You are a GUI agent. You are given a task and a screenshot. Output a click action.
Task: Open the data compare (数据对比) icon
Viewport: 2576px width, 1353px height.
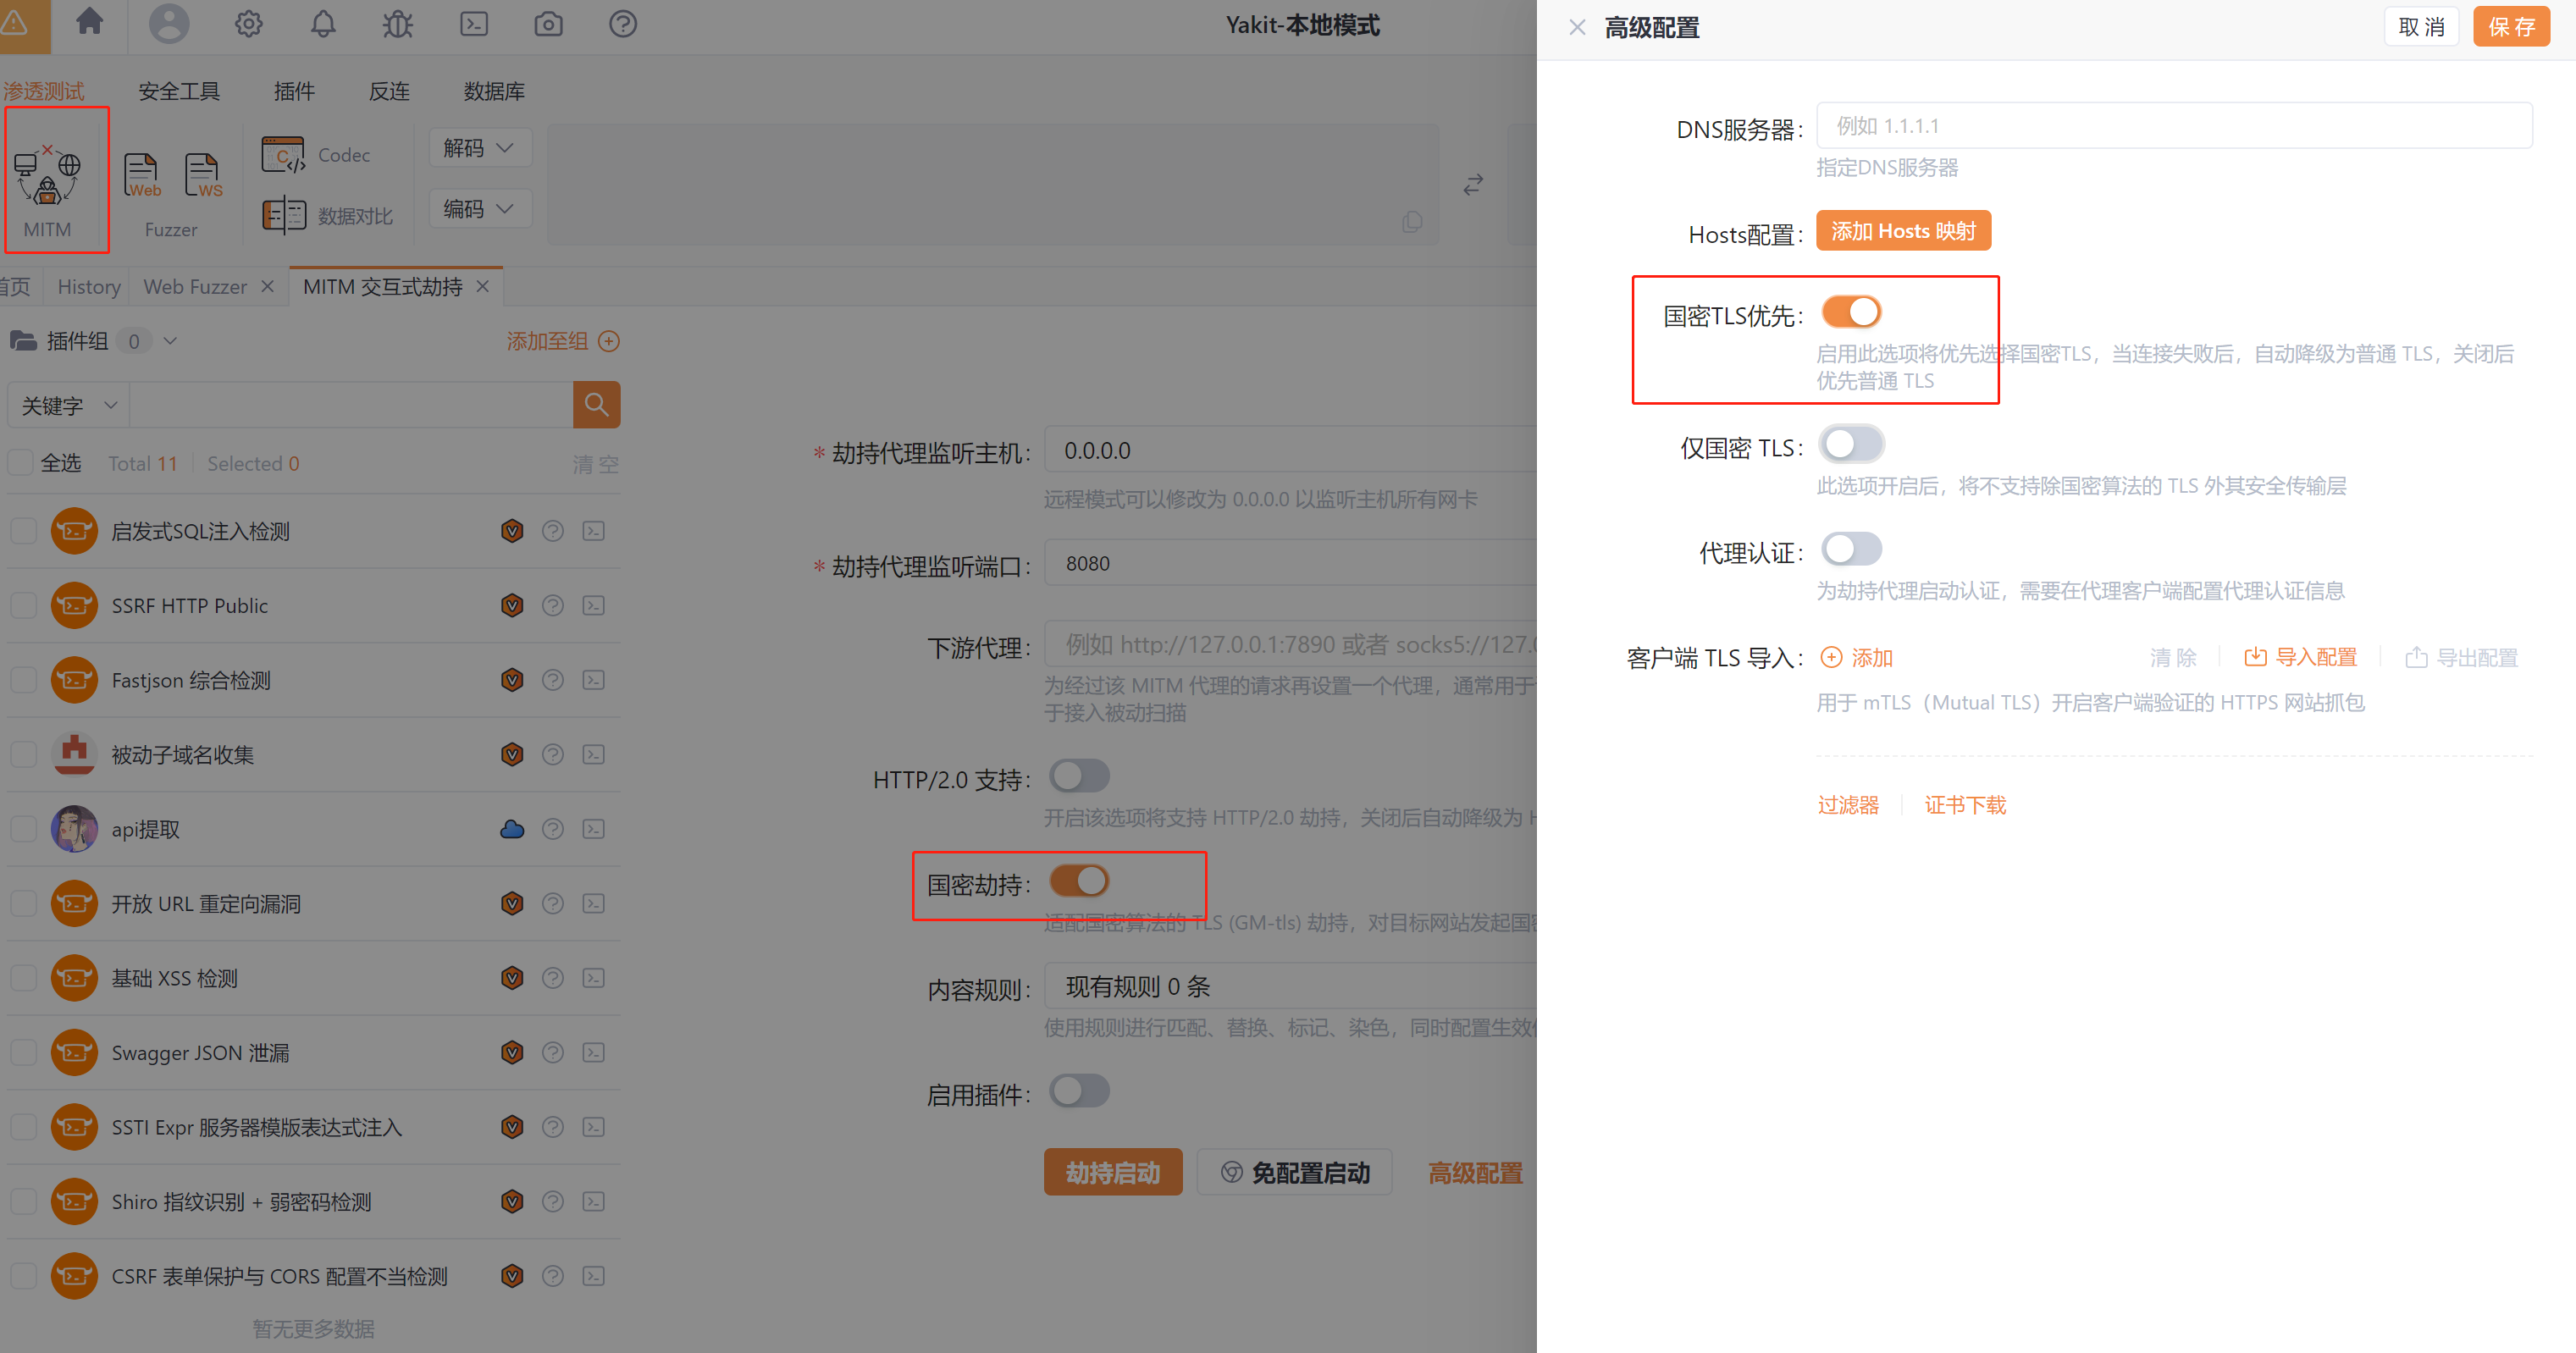coord(283,215)
